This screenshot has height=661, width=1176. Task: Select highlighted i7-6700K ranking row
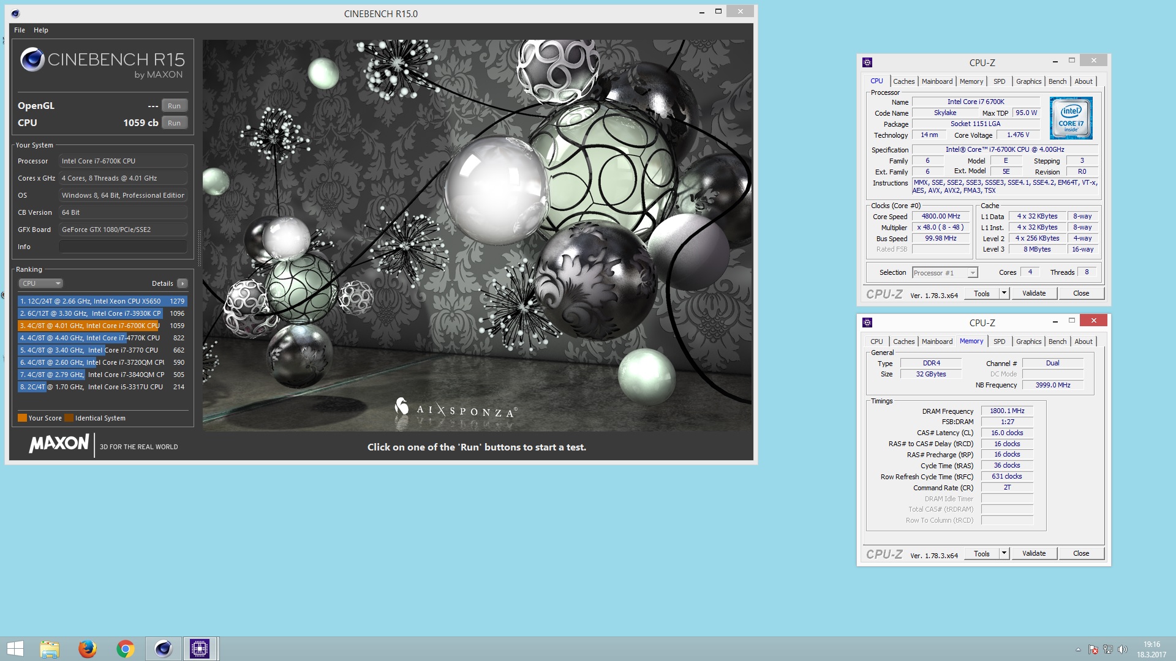(x=102, y=326)
